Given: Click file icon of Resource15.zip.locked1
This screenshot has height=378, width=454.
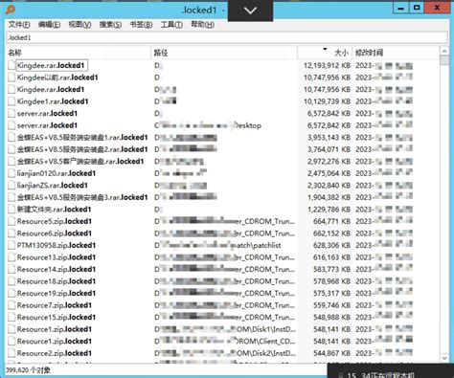Looking at the screenshot, I should 11,318.
